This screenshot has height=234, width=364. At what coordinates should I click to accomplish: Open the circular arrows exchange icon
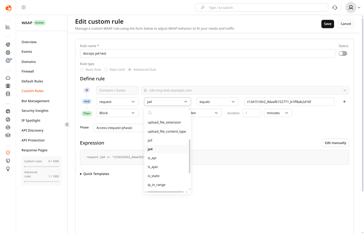(x=8, y=119)
